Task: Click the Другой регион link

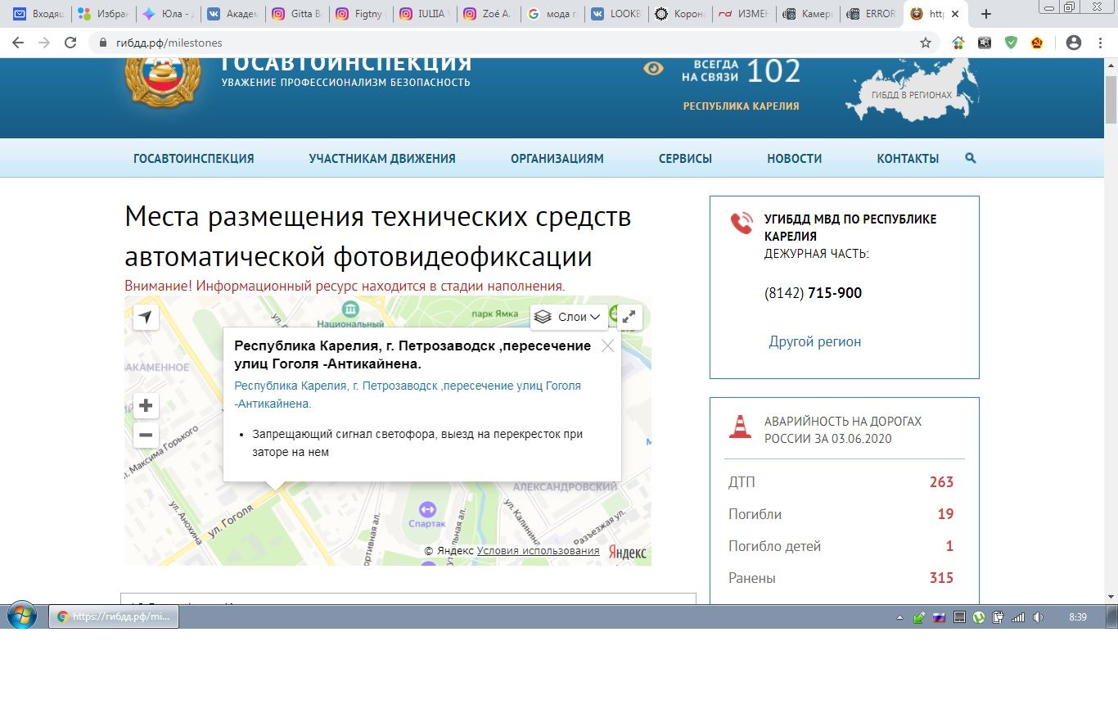Action: [814, 341]
